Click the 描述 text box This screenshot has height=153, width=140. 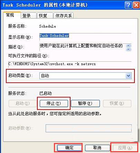(x=83, y=47)
